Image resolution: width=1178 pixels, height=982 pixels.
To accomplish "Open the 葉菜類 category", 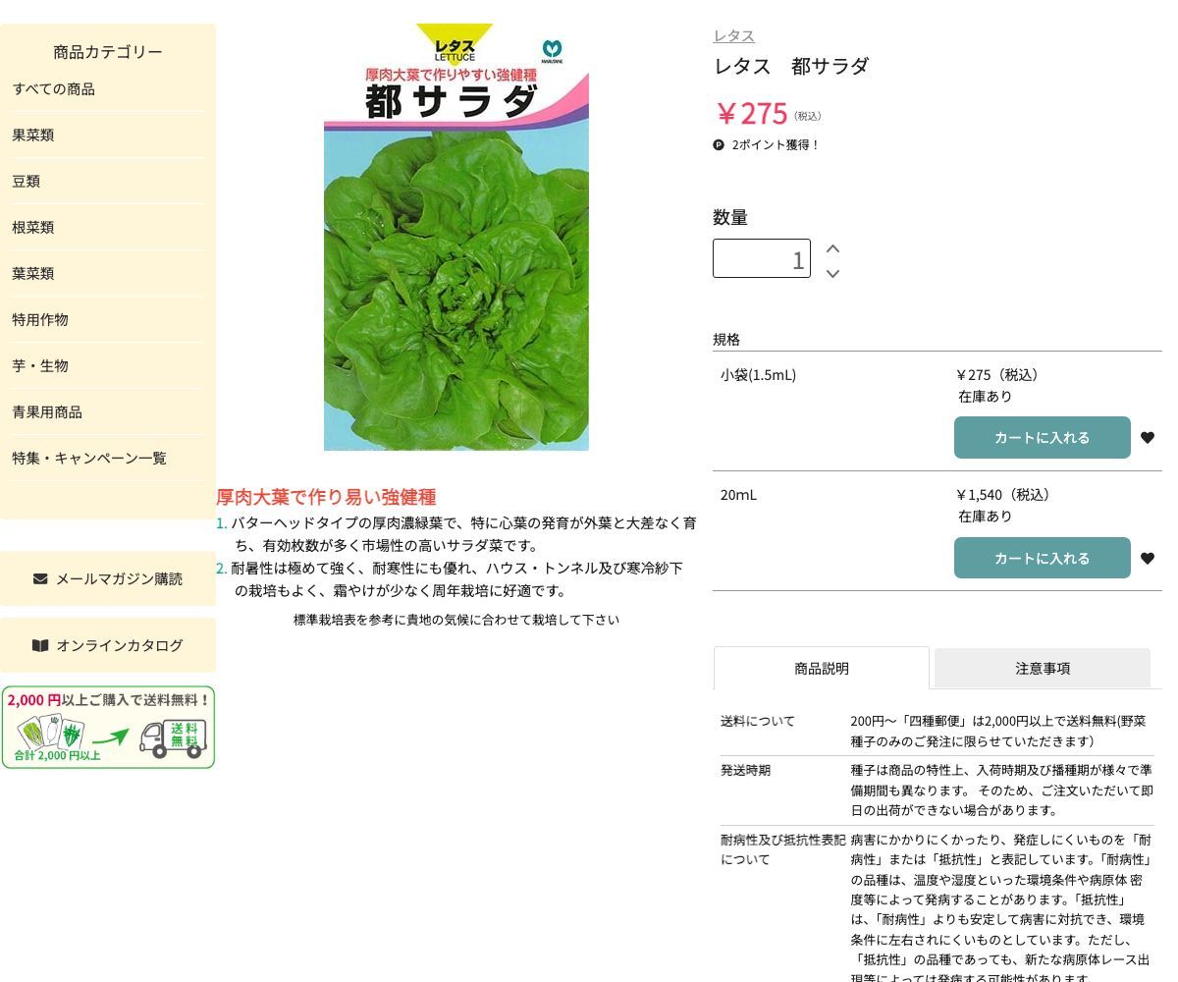I will tap(32, 273).
